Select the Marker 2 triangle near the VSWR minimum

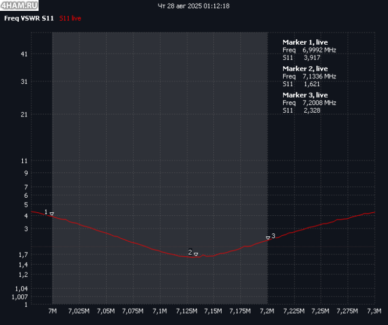196,254
